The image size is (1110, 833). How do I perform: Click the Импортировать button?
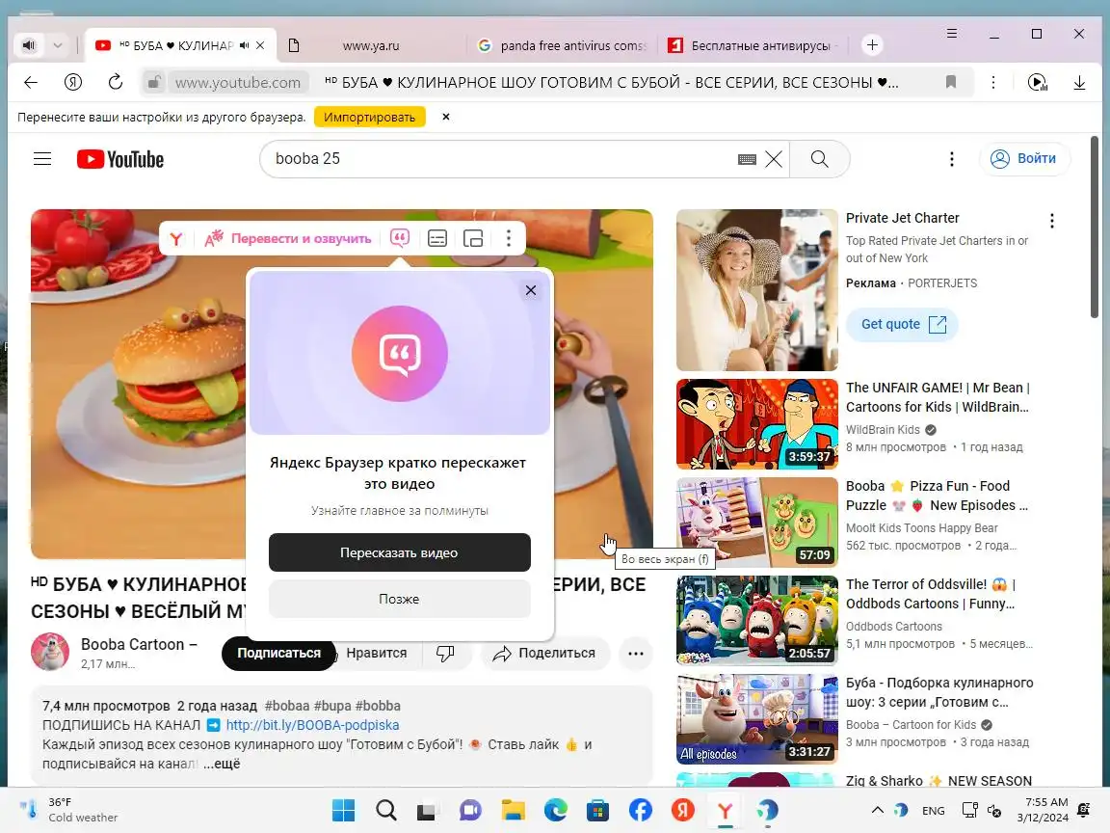370,117
